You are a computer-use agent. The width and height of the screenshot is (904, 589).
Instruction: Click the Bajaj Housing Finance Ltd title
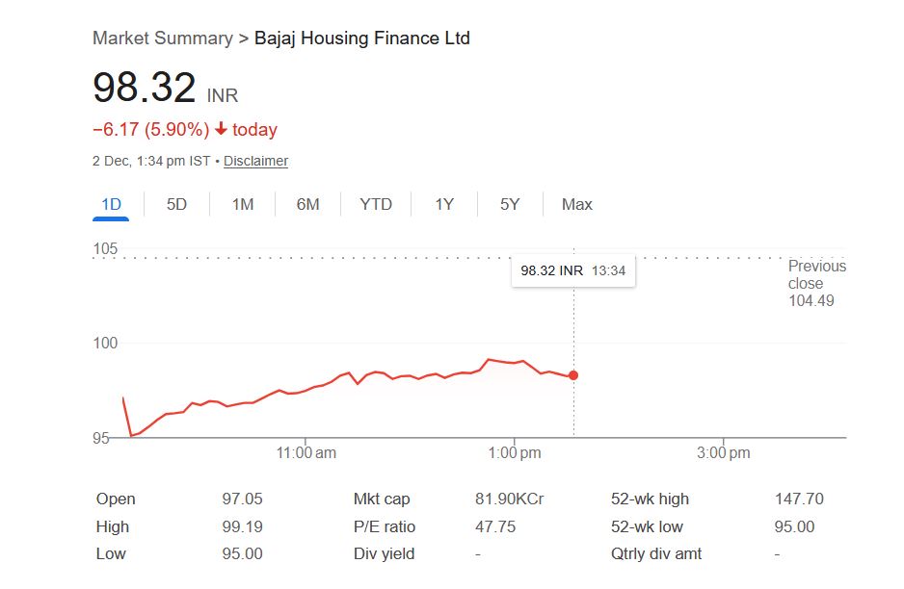pyautogui.click(x=362, y=38)
